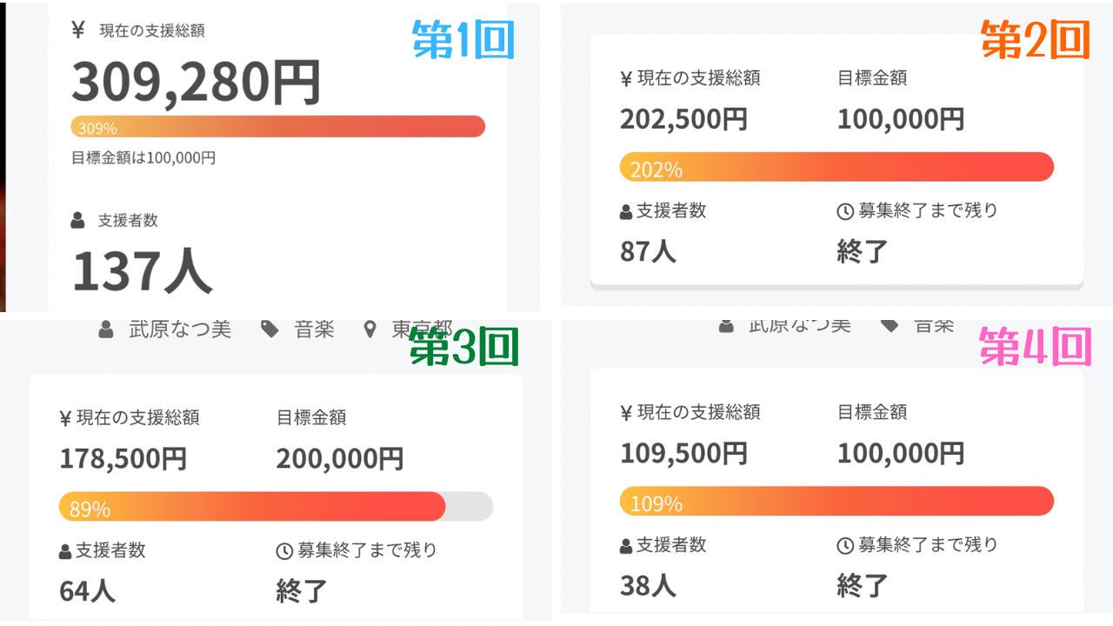Click the person icon next to 87人 supporters label
This screenshot has width=1113, height=626.
coord(626,211)
